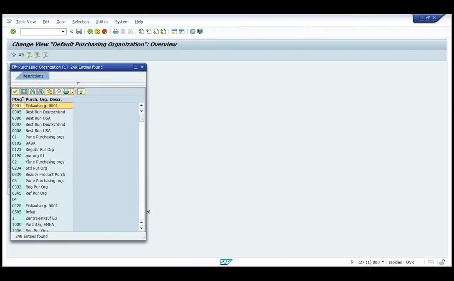Click the collapse command field double chevron
This screenshot has width=454, height=281.
click(x=71, y=32)
